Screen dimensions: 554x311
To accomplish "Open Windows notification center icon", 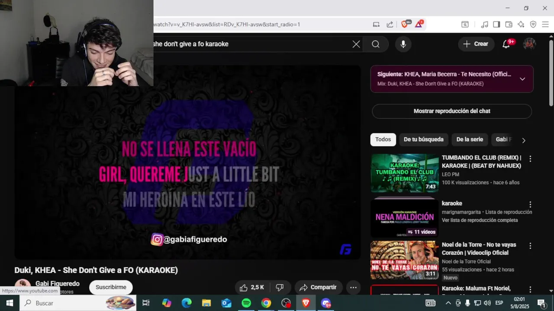I will (x=541, y=303).
